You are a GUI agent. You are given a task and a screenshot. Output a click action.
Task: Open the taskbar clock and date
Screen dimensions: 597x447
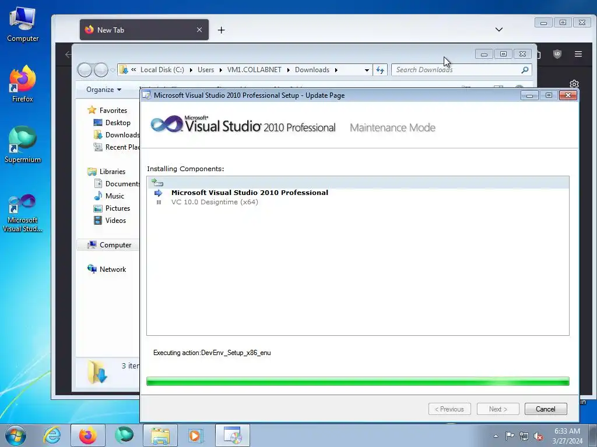[x=567, y=436]
